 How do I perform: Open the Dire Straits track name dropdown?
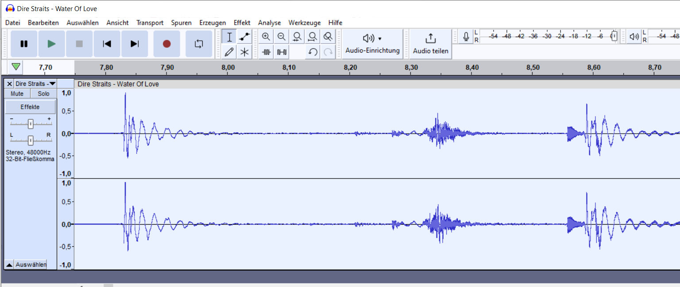click(x=35, y=84)
